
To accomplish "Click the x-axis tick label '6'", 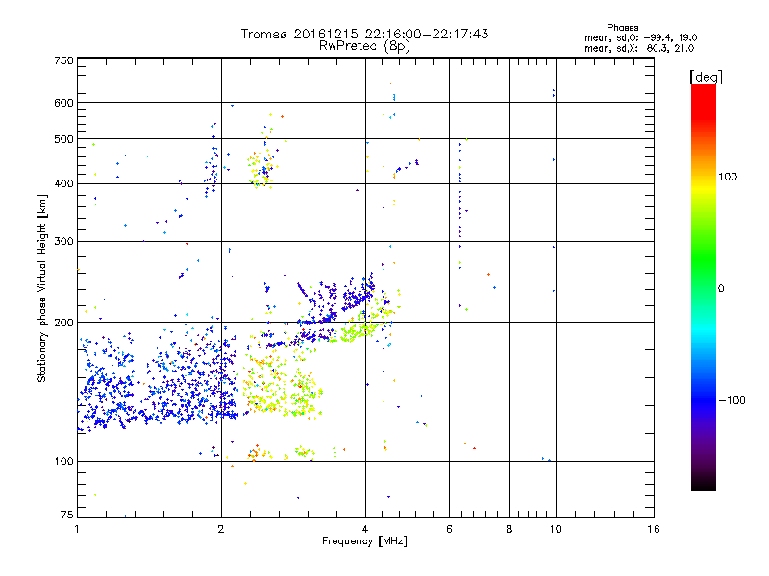I will [x=449, y=529].
